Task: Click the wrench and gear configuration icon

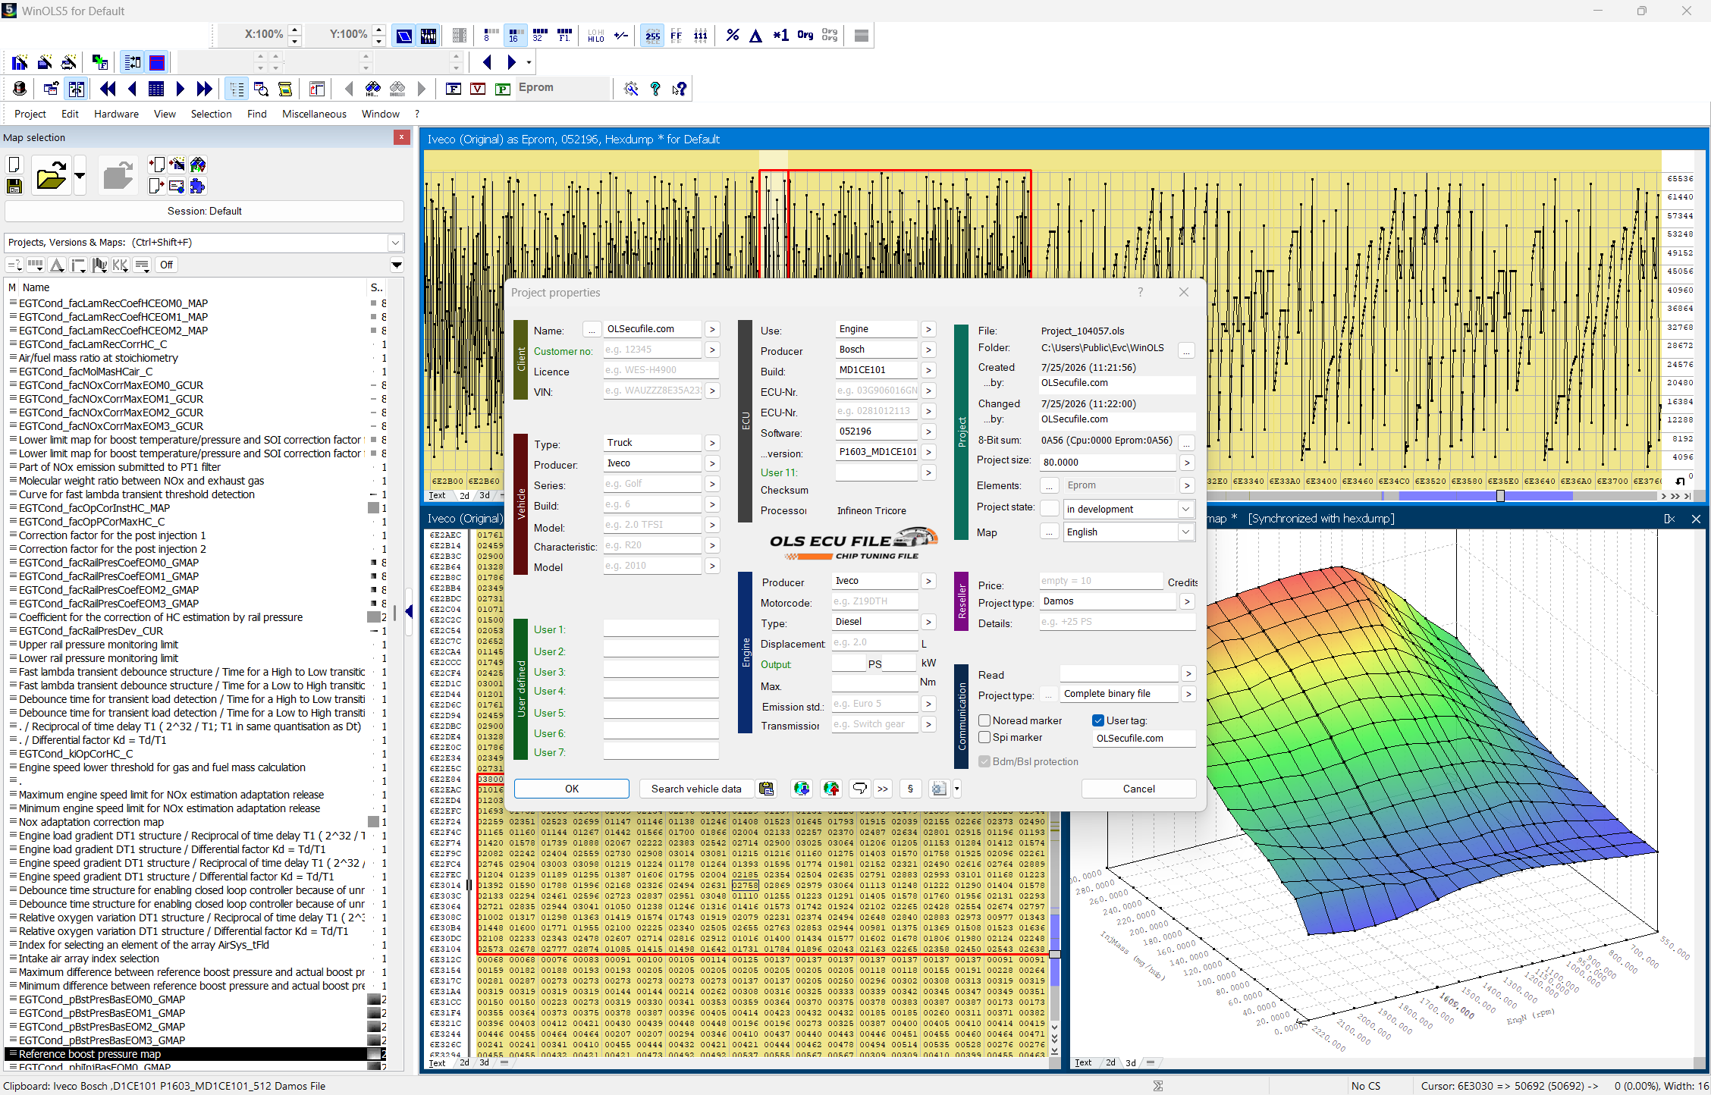Action: pyautogui.click(x=631, y=89)
